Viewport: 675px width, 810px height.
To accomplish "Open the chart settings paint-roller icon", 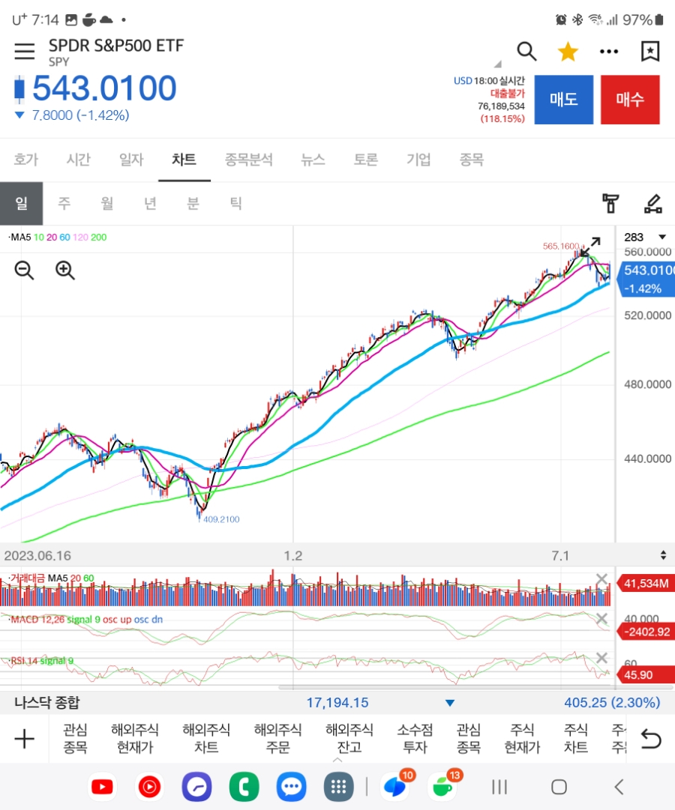I will 610,203.
